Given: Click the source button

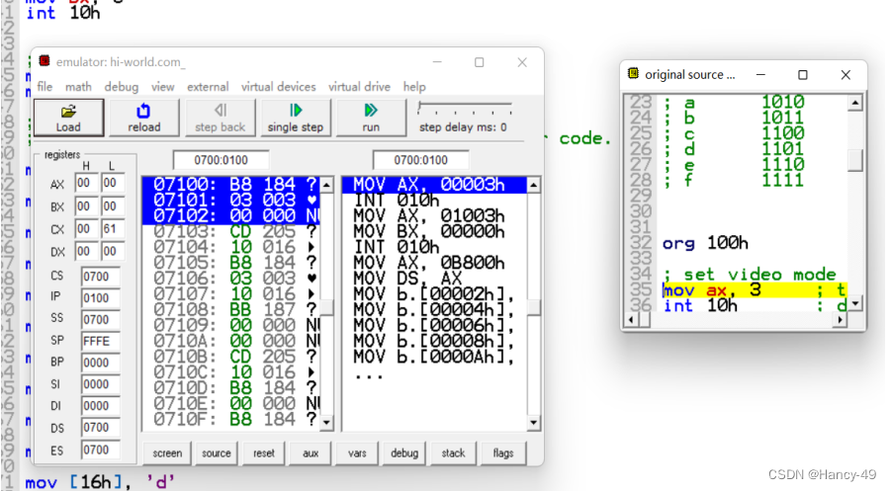Looking at the screenshot, I should (x=216, y=453).
